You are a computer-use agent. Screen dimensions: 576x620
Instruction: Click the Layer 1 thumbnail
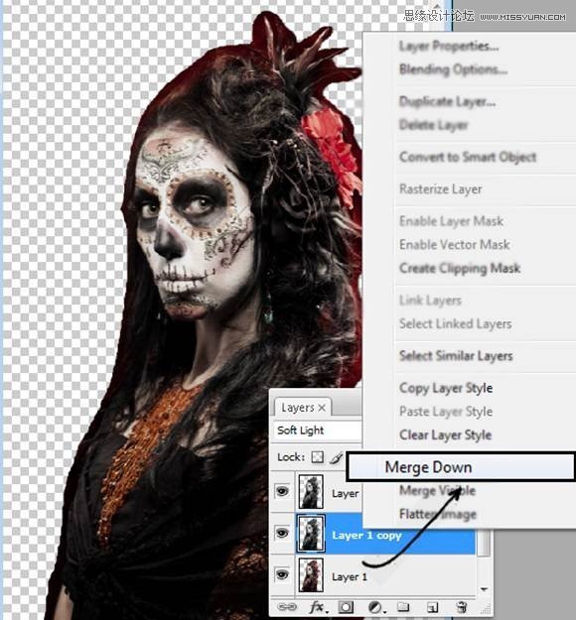click(x=311, y=574)
